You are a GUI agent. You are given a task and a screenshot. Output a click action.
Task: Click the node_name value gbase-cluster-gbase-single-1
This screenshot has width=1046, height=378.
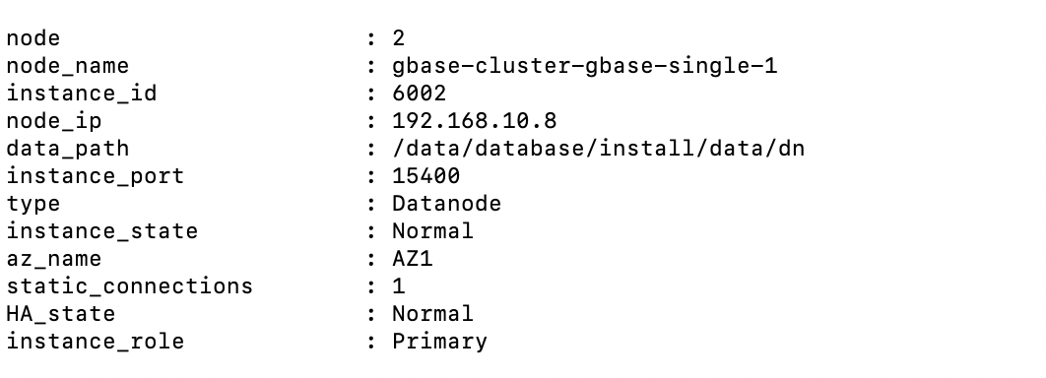point(584,67)
